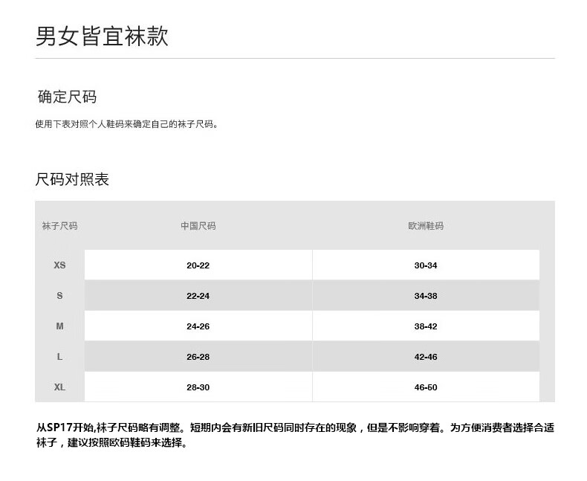Select the XS size row label
This screenshot has width=587, height=481.
59,265
